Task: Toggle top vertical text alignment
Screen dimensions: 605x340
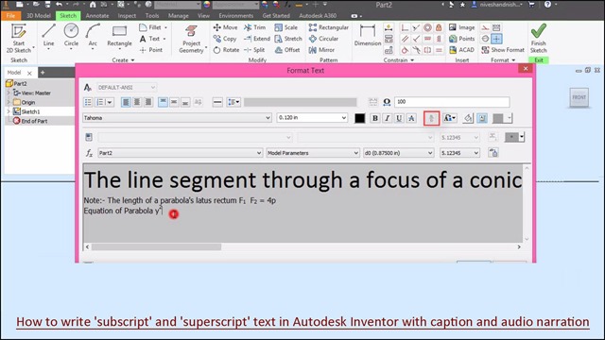Action: coord(163,102)
